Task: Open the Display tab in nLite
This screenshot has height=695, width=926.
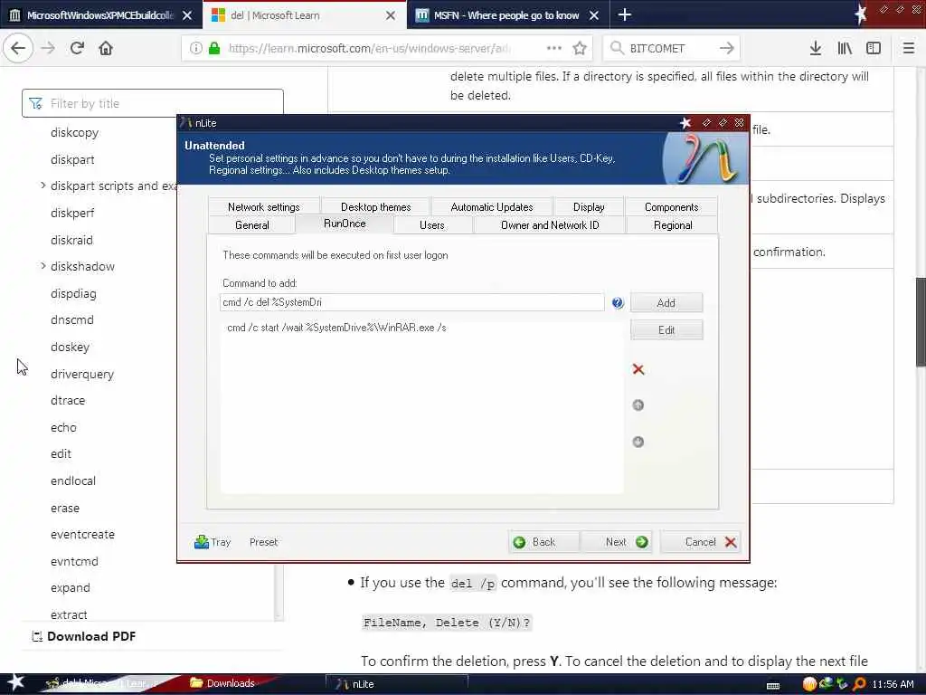Action: click(x=588, y=207)
